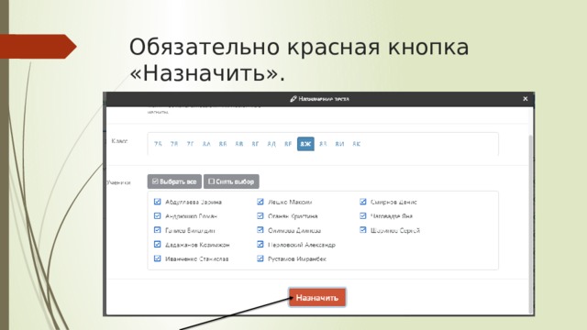Select class 8Е
587x330 pixels.
[288, 144]
